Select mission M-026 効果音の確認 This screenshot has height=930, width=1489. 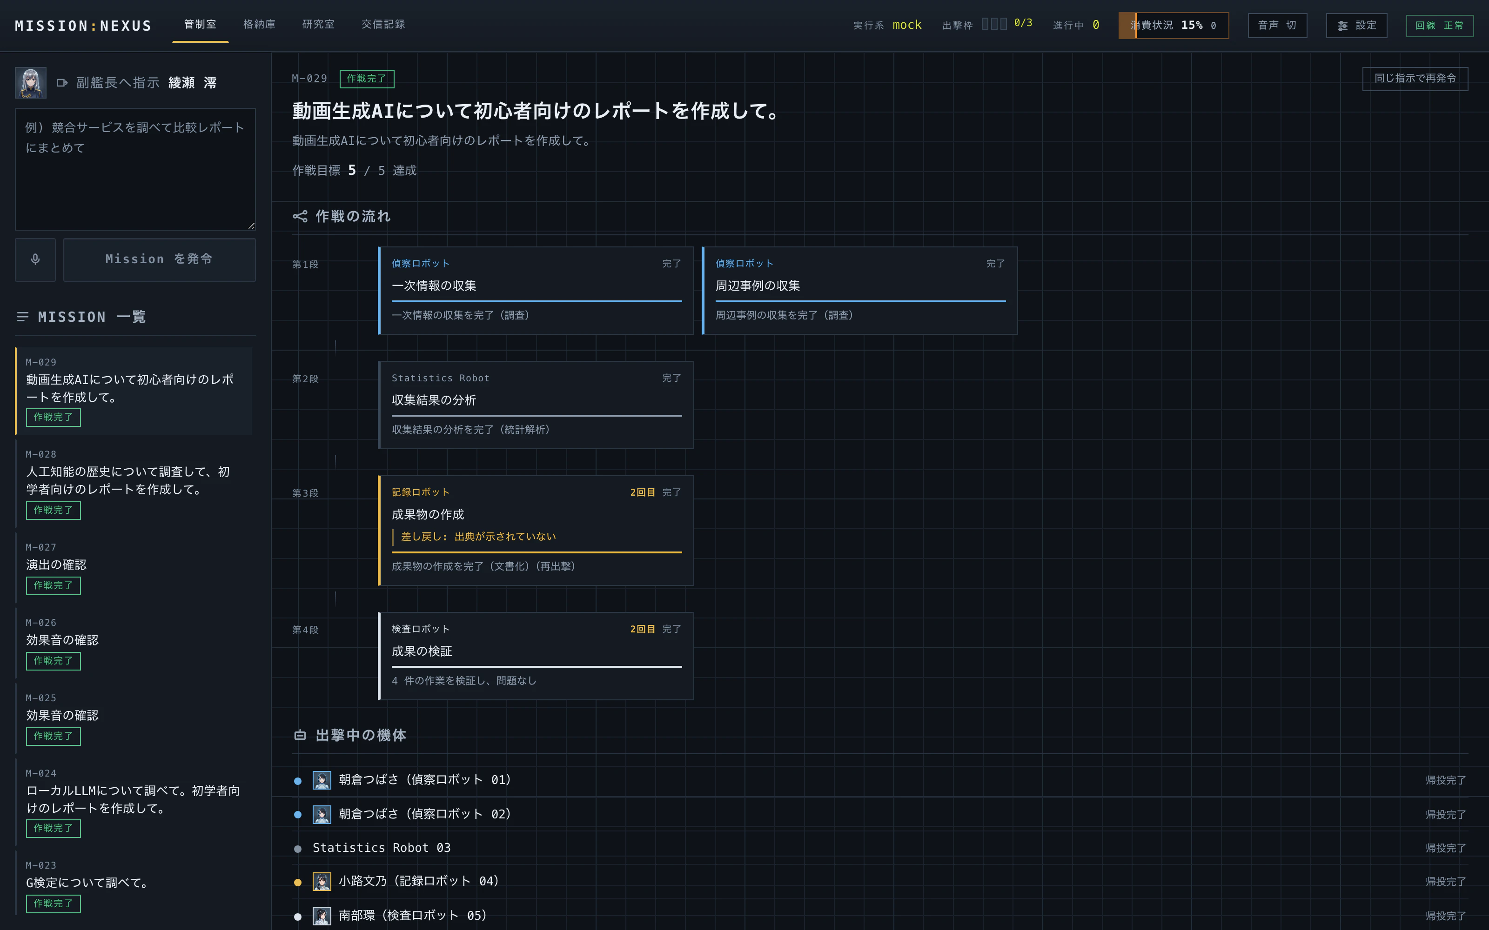click(x=134, y=644)
